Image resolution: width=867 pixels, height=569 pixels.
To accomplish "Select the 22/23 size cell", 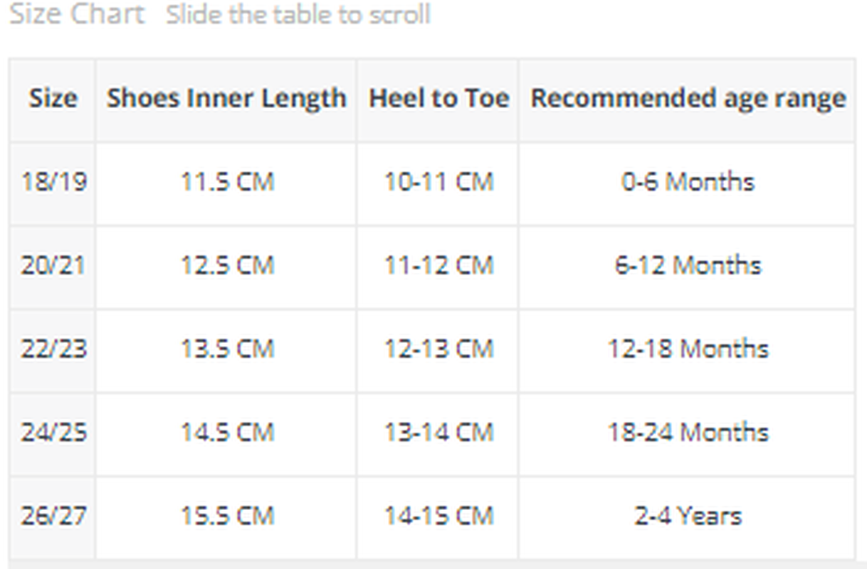I will [x=53, y=349].
